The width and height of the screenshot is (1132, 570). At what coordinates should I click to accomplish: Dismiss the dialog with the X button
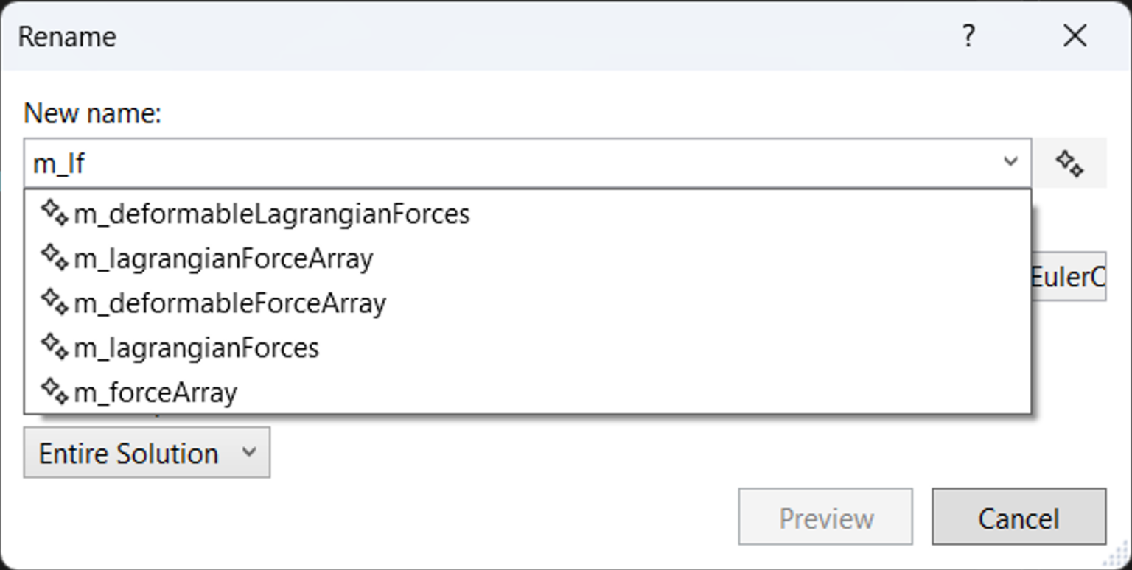pos(1075,35)
